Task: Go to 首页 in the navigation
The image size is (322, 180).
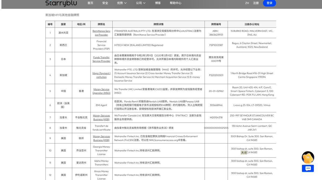Action: (90, 3)
